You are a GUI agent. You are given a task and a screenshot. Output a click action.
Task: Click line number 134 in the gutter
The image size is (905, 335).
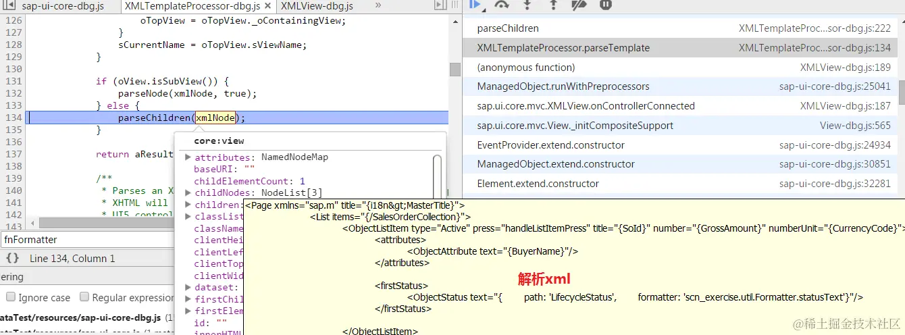click(14, 118)
